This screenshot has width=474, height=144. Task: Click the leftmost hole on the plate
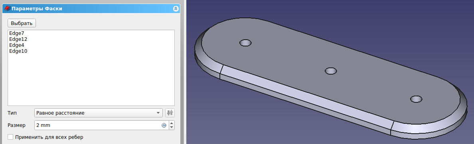(245, 43)
